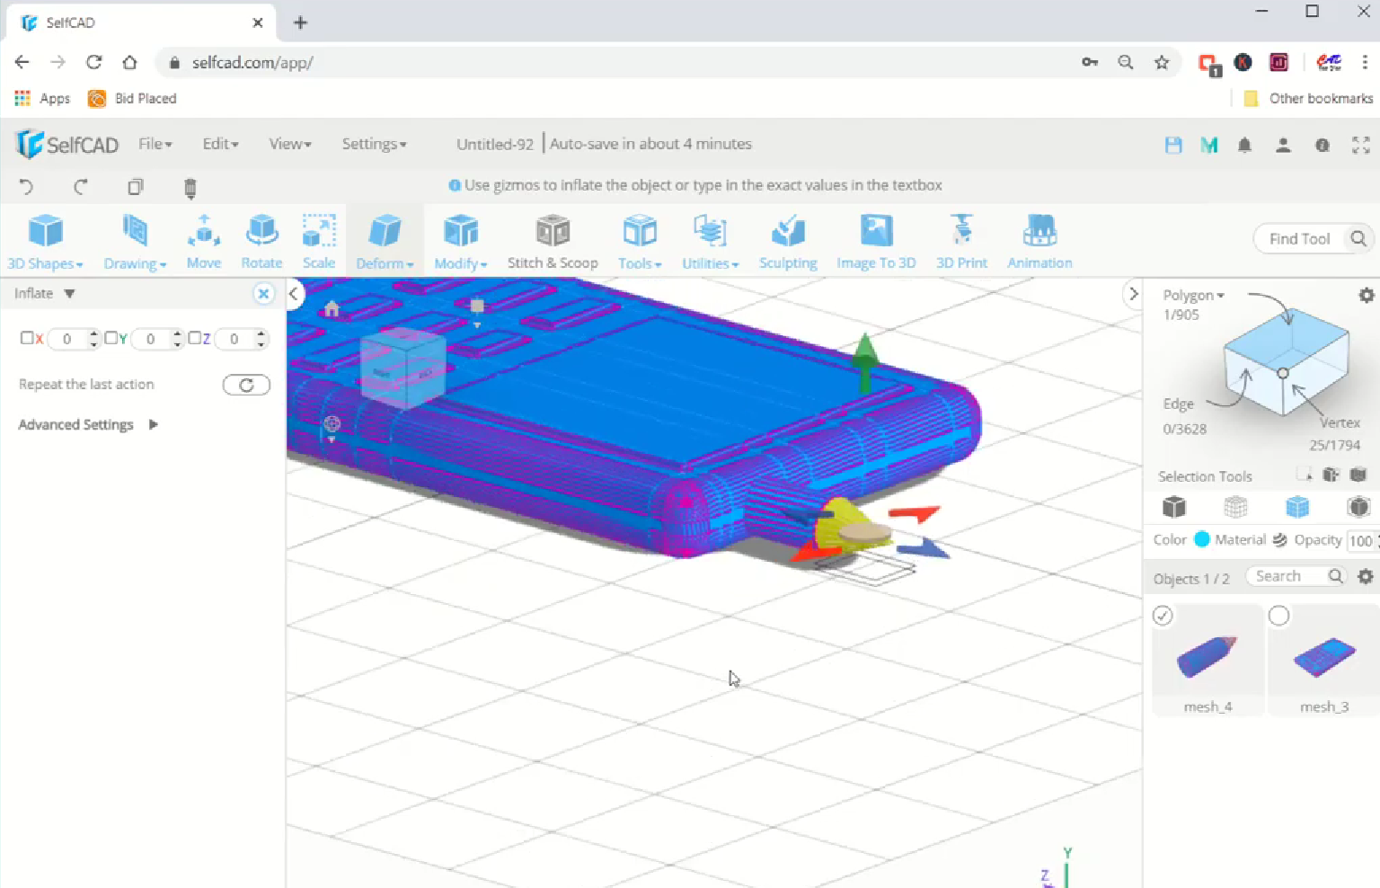1380x888 pixels.
Task: Click the Delete trash icon
Action: pos(190,187)
